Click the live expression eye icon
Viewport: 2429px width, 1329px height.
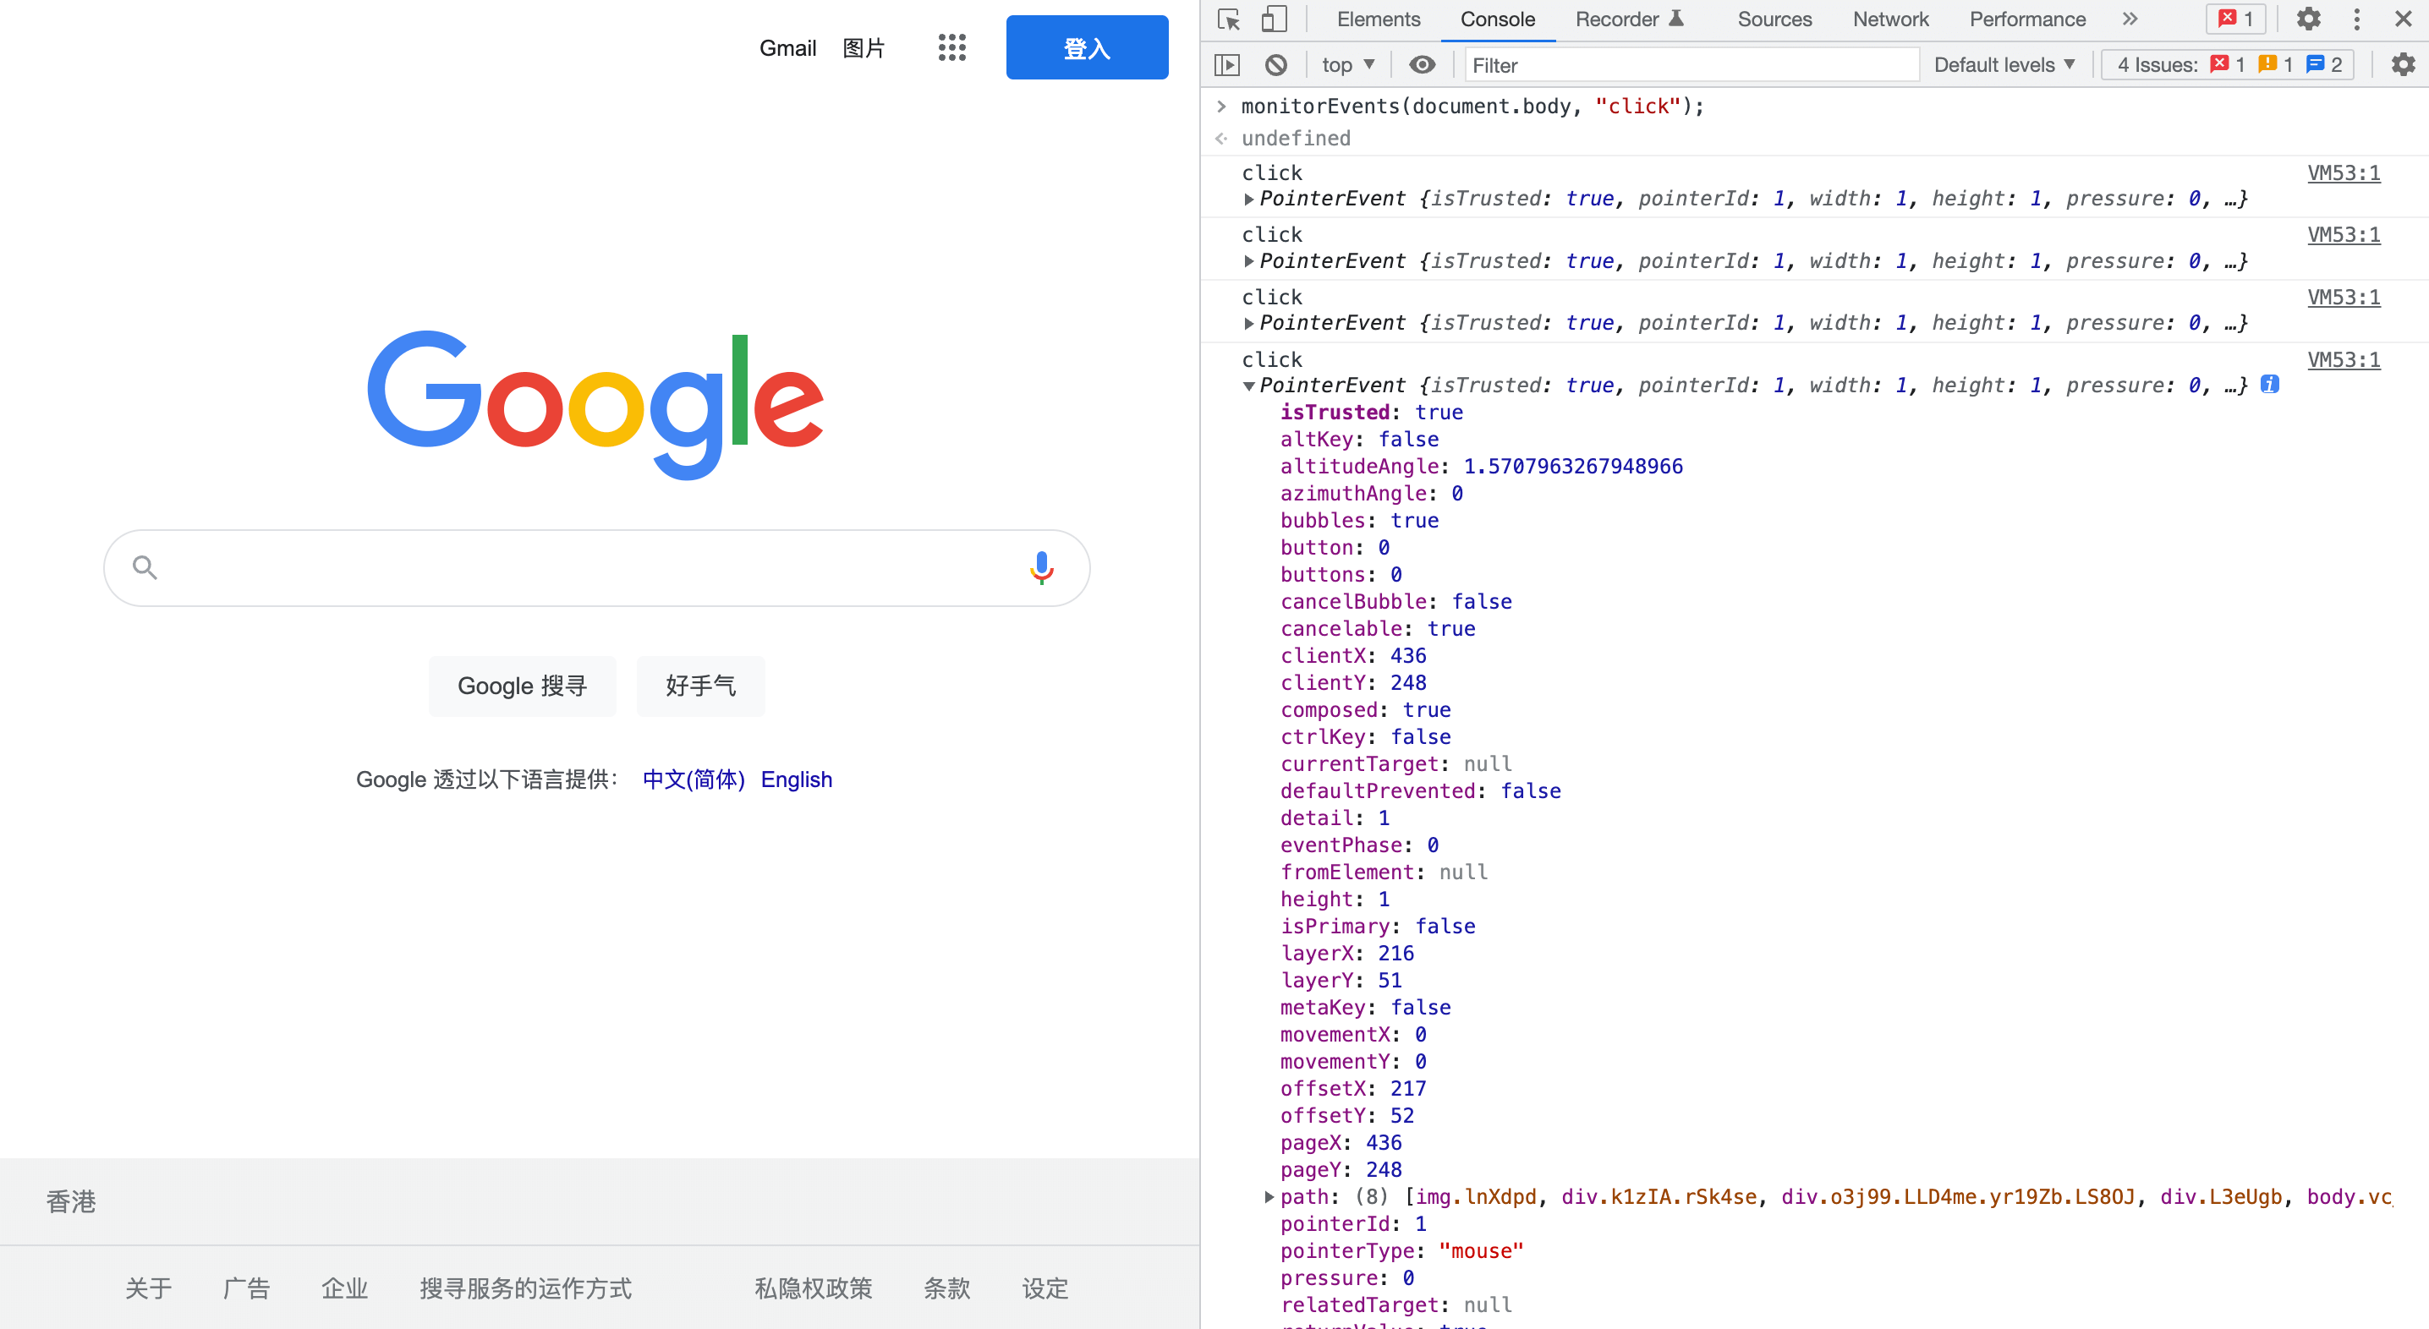click(1422, 65)
